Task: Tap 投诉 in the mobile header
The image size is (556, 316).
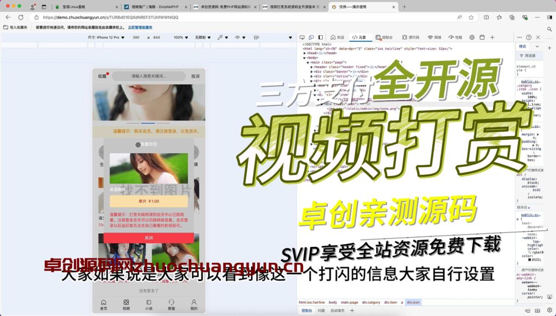Action: 195,76
